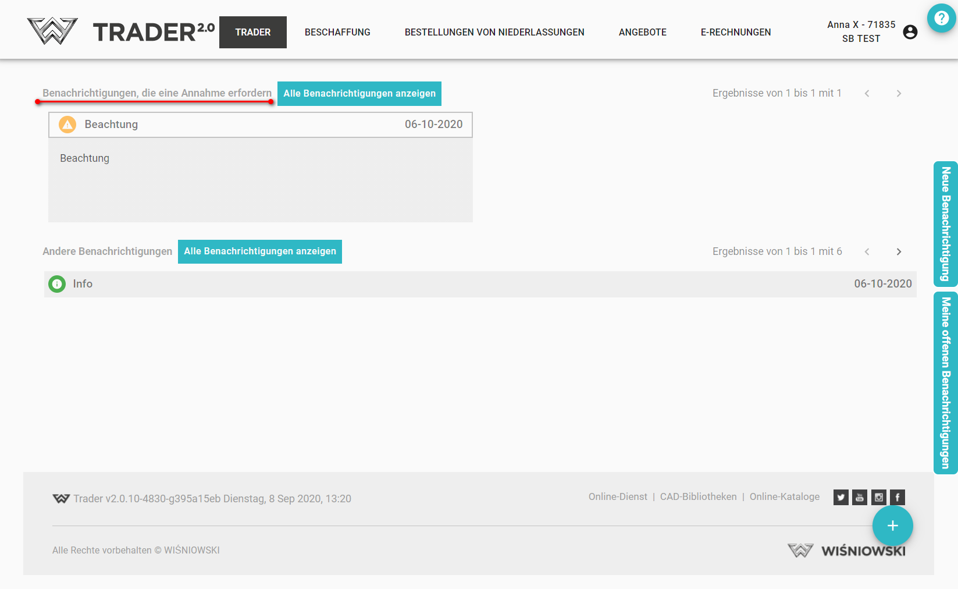Show all notifications under Andere Benachrichtigungen
The width and height of the screenshot is (958, 589).
click(259, 251)
